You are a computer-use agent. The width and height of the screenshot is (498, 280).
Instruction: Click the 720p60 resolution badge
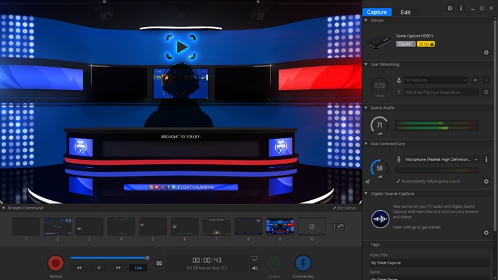pos(405,44)
